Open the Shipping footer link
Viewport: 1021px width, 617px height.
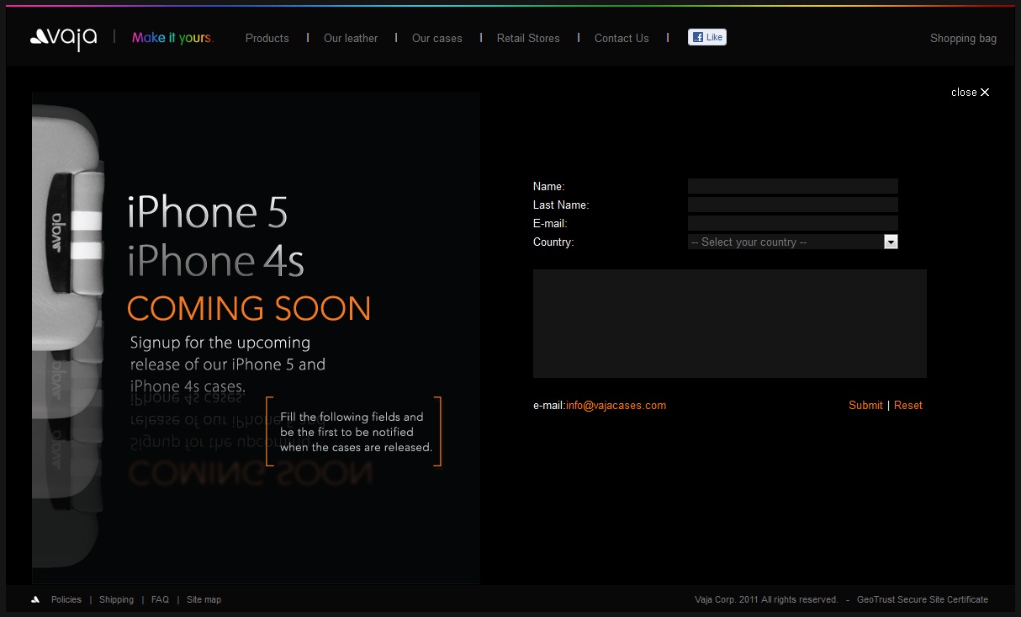click(x=116, y=599)
